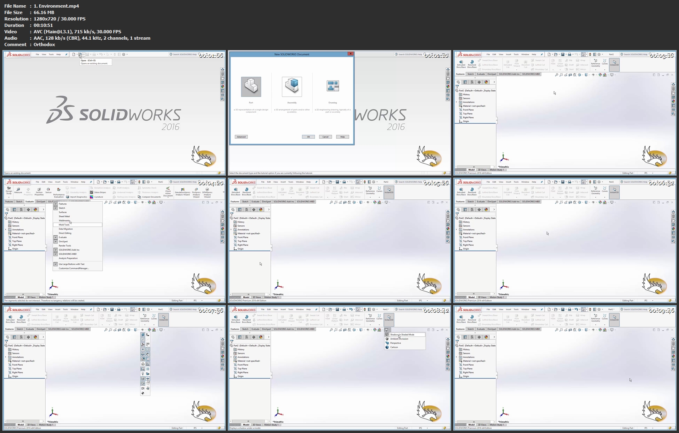Open SOLIDWORKS Add-Ins tab in the 00:03:16 frame
Viewport: 679px width, 433px height.
coord(509,74)
